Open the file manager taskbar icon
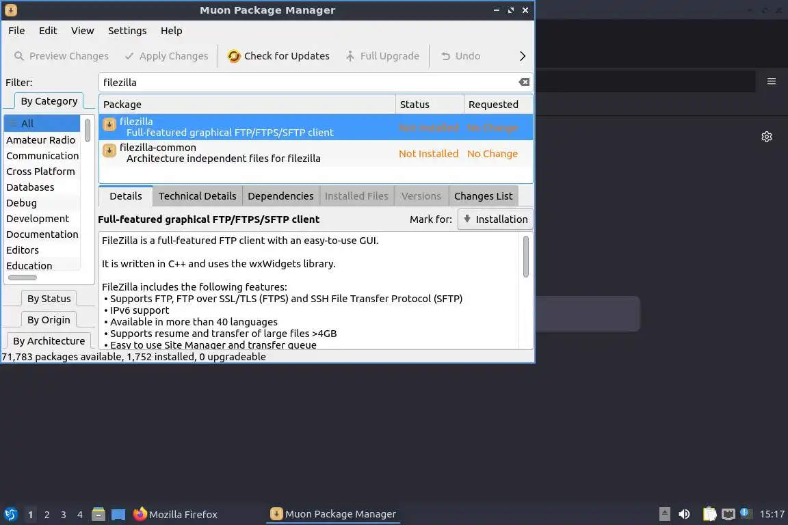 click(98, 514)
